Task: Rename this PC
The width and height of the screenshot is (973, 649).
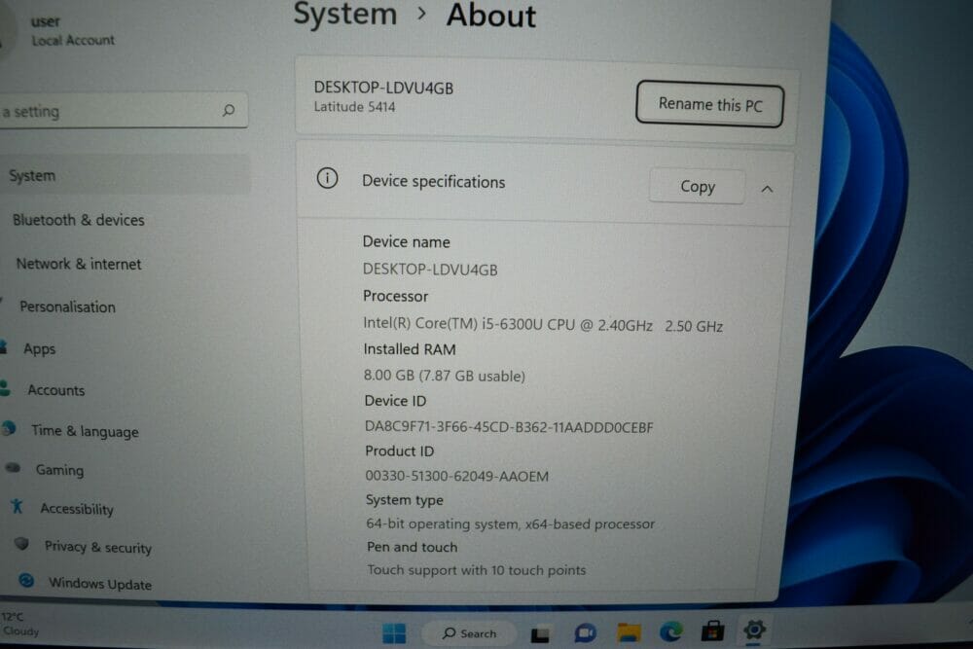Action: tap(710, 104)
